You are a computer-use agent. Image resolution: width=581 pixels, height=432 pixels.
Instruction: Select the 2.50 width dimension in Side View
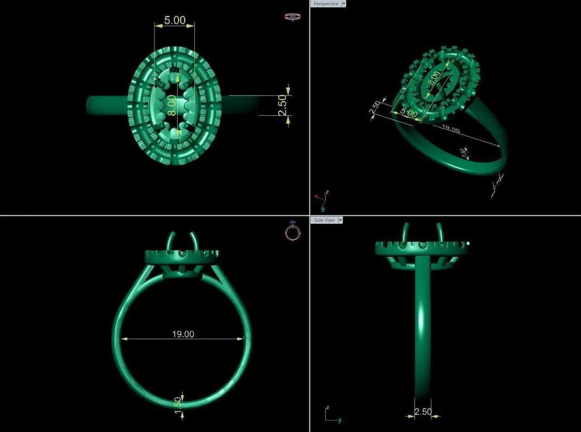pyautogui.click(x=423, y=412)
